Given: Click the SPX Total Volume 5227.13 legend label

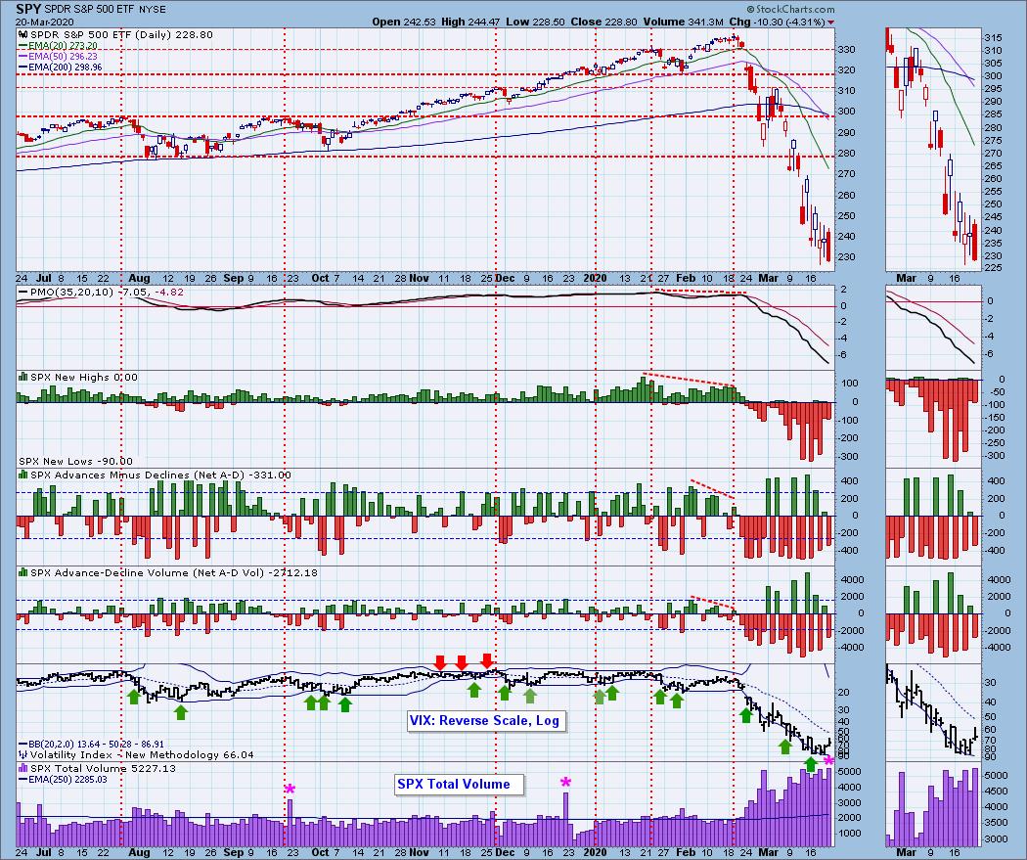Looking at the screenshot, I should point(103,768).
